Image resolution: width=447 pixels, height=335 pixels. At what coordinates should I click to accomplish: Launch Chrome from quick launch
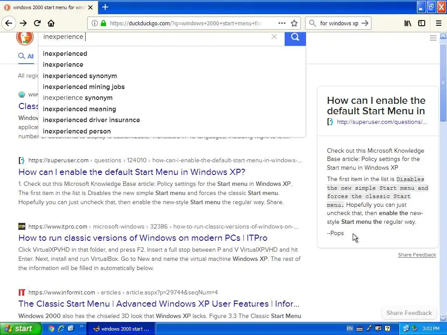(x=52, y=328)
